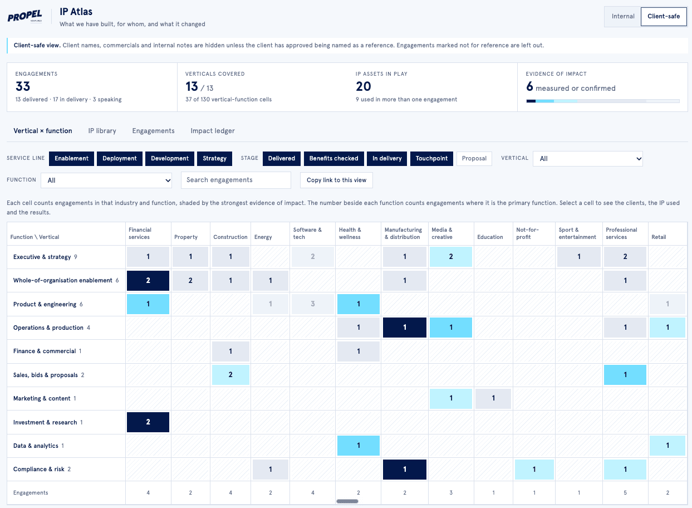Select Whole-of-organisation enablement × Financial services cell

coord(148,280)
